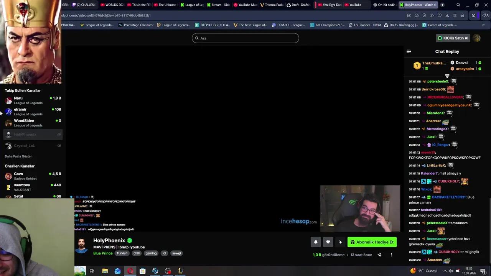The width and height of the screenshot is (491, 276).
Task: Click the sparkle icon beside the heart button
Action: pos(340,242)
